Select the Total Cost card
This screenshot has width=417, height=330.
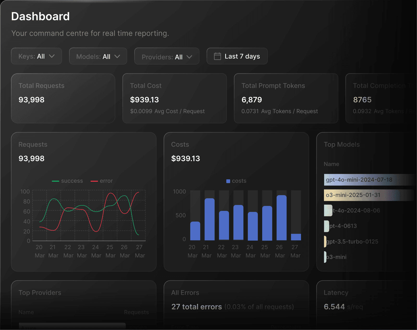coord(175,98)
